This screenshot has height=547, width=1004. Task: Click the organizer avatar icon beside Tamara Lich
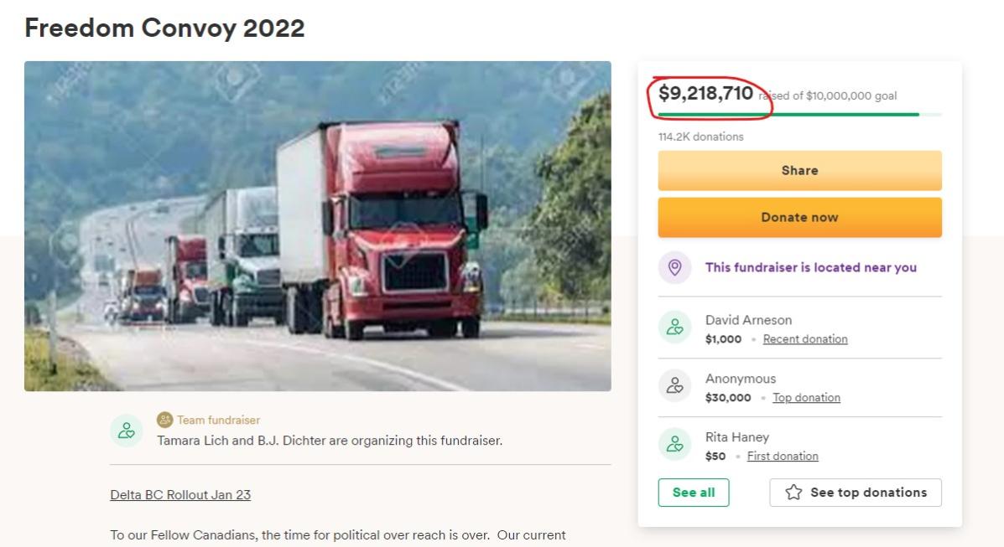pyautogui.click(x=126, y=431)
